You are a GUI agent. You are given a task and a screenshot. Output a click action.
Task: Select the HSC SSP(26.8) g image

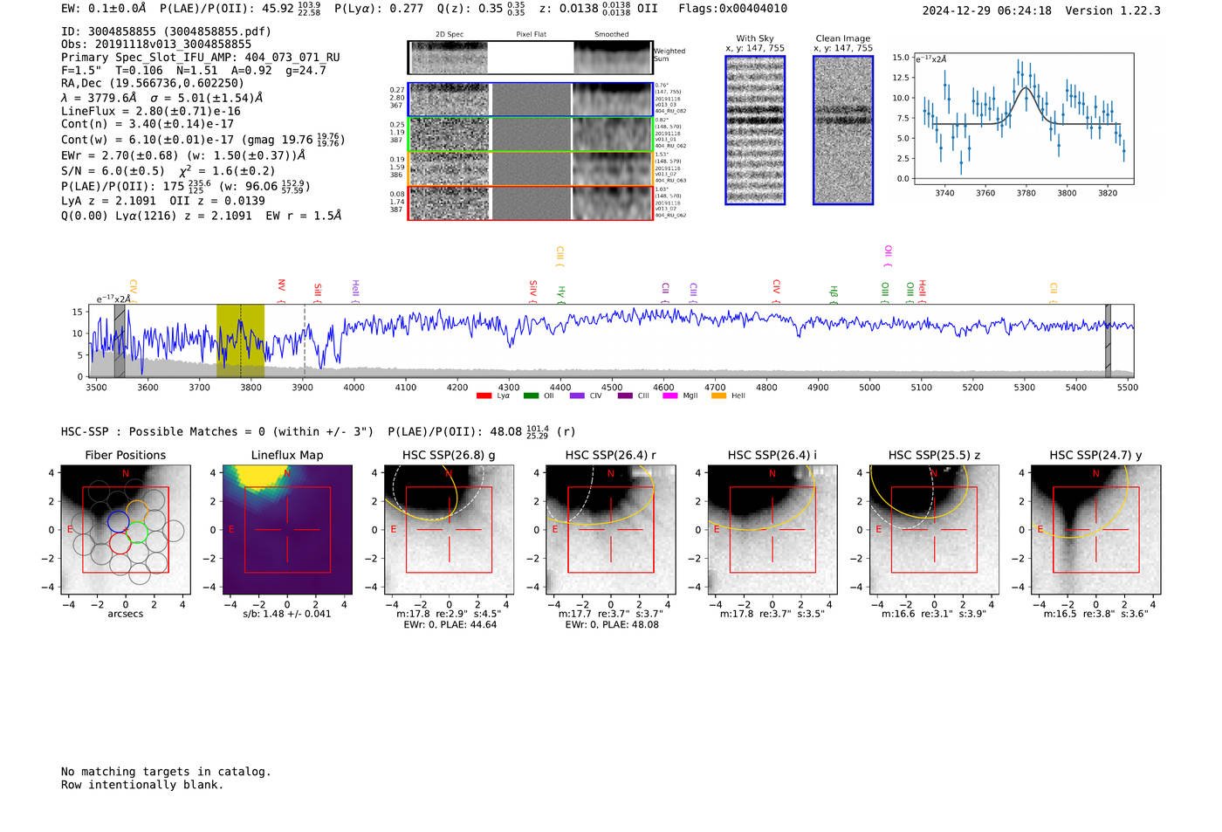pyautogui.click(x=449, y=529)
